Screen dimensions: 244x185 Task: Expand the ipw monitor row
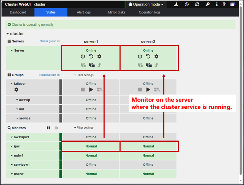click(12, 146)
